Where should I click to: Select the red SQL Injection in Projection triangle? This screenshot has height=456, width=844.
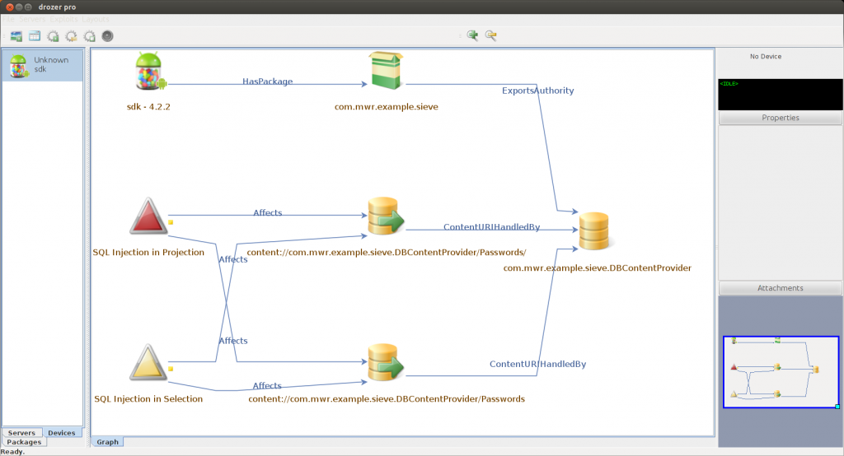(148, 216)
